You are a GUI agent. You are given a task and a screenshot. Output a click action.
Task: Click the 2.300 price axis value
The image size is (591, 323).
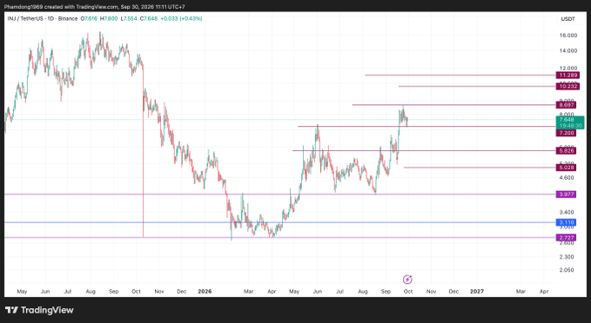click(x=567, y=257)
